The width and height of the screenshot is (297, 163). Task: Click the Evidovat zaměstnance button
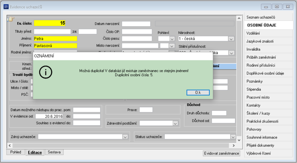pyautogui.click(x=221, y=153)
